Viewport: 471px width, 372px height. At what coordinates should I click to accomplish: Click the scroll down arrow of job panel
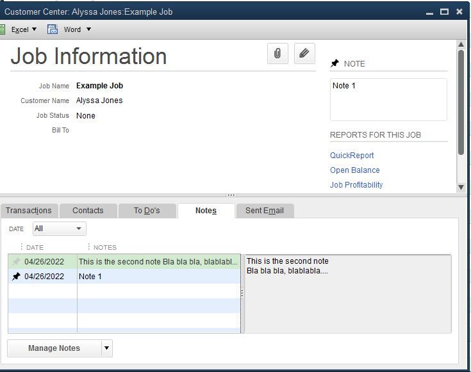pos(461,188)
